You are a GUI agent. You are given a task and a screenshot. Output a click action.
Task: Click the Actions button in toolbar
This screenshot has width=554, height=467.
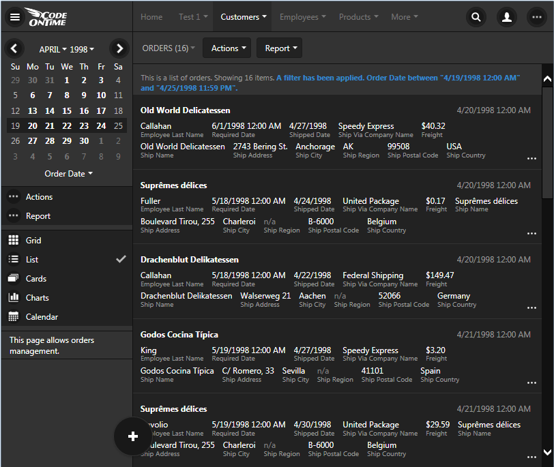(228, 48)
